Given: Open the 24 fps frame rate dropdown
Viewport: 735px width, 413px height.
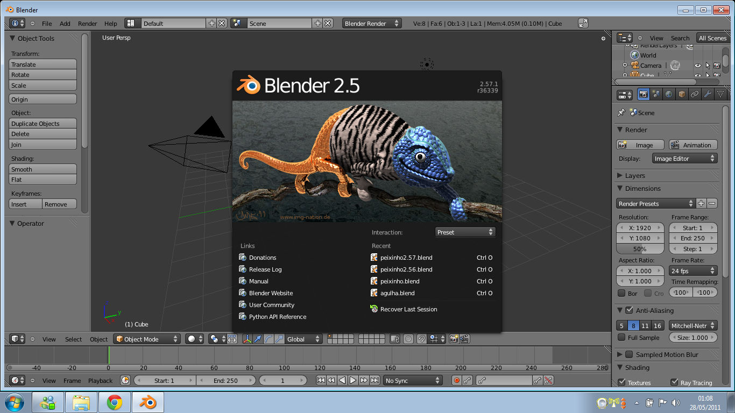Looking at the screenshot, I should [693, 271].
